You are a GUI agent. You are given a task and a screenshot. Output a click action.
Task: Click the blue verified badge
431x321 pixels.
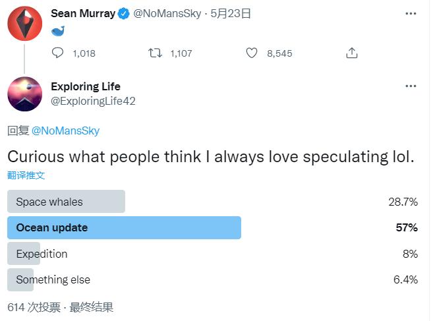click(x=124, y=14)
